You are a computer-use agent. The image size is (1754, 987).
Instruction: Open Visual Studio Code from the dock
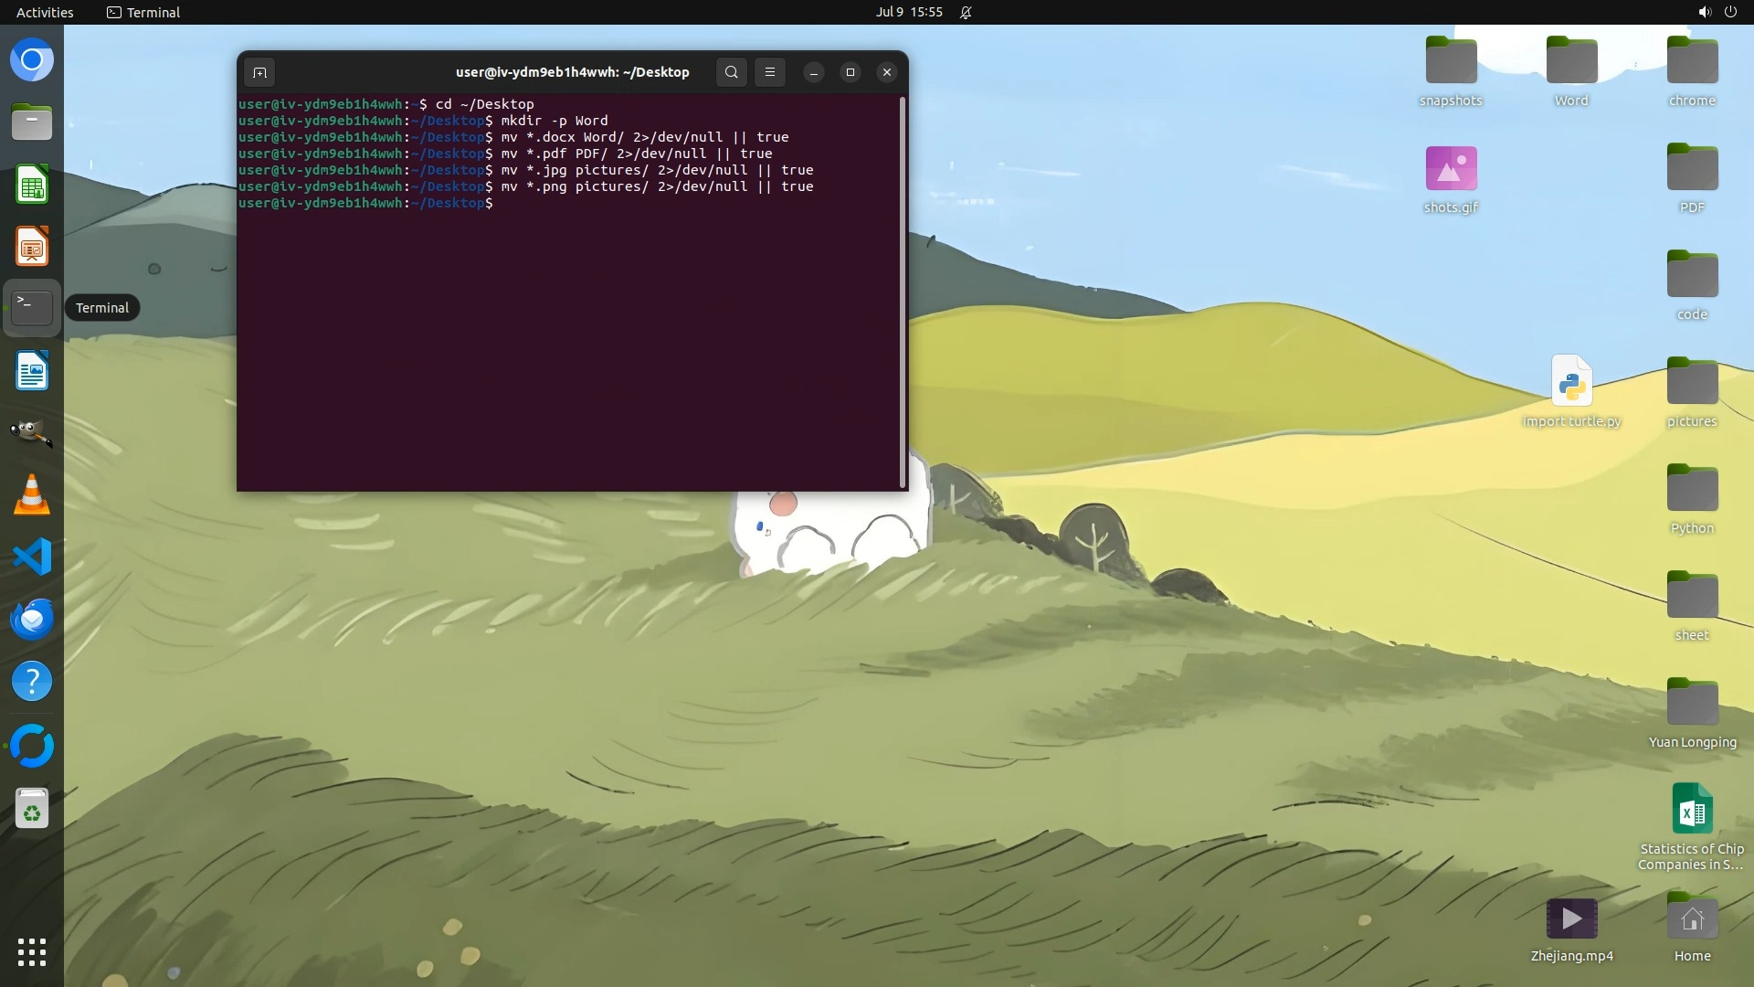coord(32,557)
